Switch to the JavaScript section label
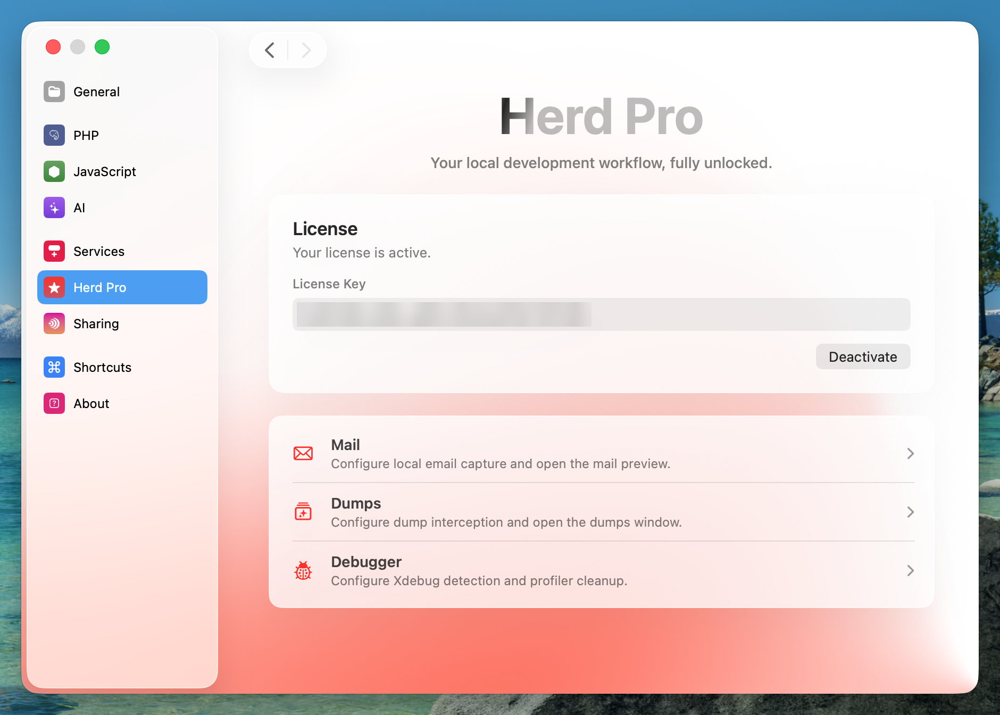This screenshot has height=715, width=1000. click(105, 171)
